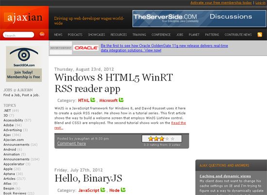This screenshot has width=267, height=195.
Task: Open the Ajaxian.com topic
Action: point(14,140)
